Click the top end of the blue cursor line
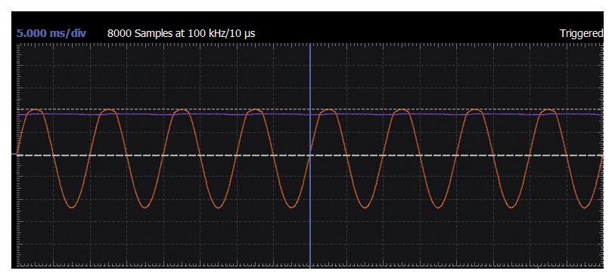This screenshot has height=280, width=615. [310, 45]
